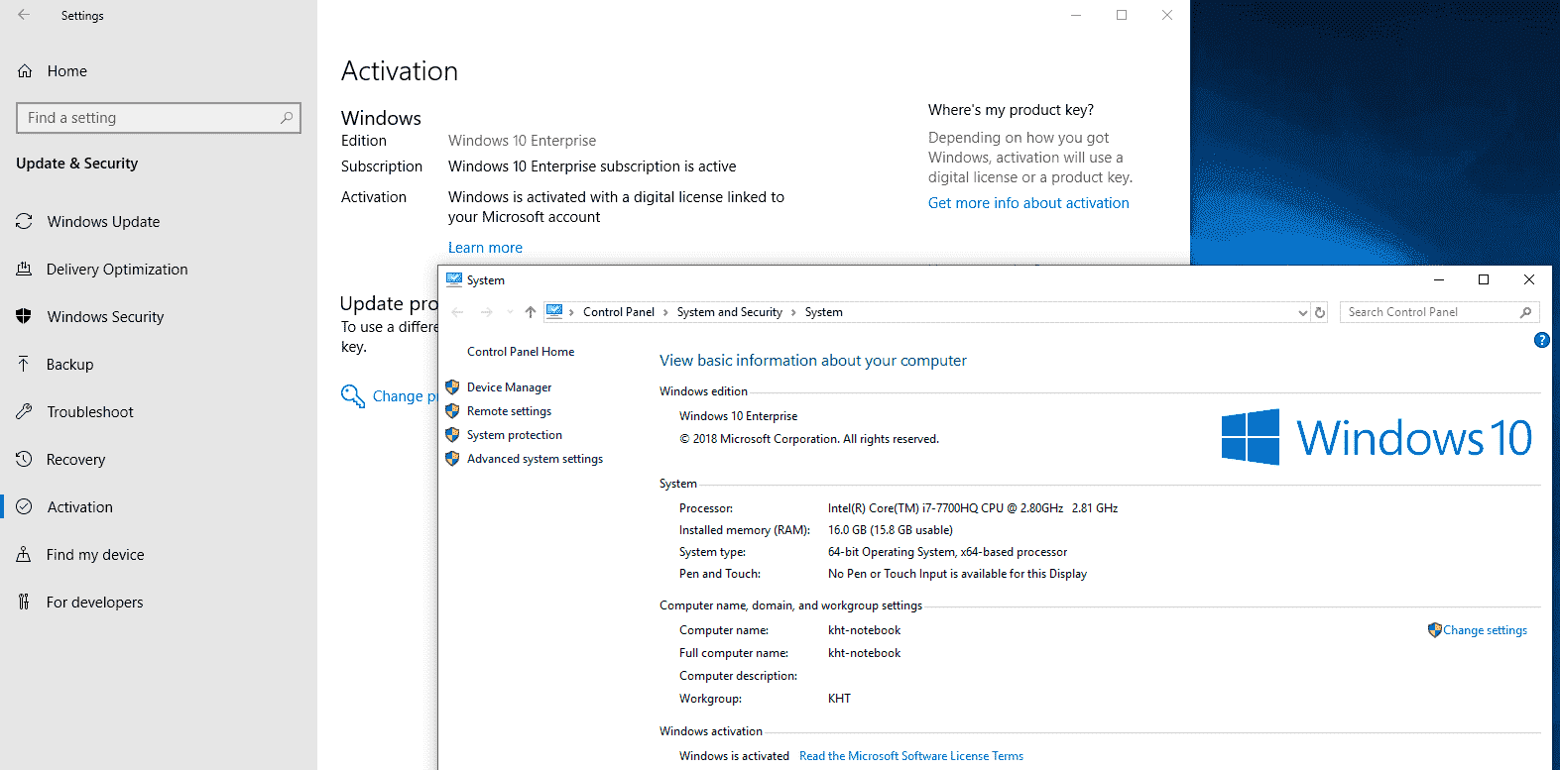Click the Troubleshoot wrench icon

point(24,411)
